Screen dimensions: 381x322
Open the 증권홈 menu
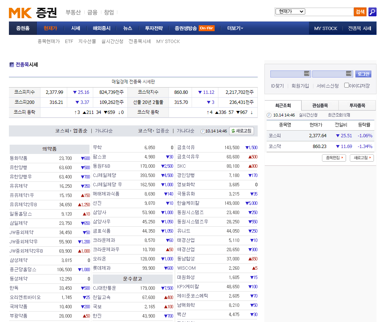23,28
